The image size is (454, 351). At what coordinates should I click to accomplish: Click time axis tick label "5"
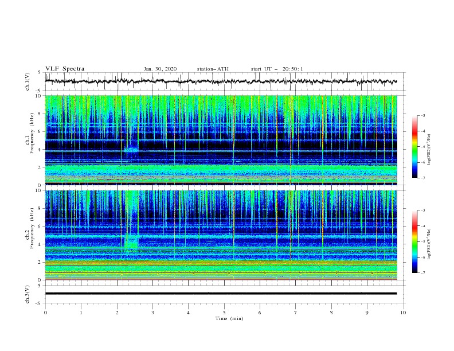[224, 313]
